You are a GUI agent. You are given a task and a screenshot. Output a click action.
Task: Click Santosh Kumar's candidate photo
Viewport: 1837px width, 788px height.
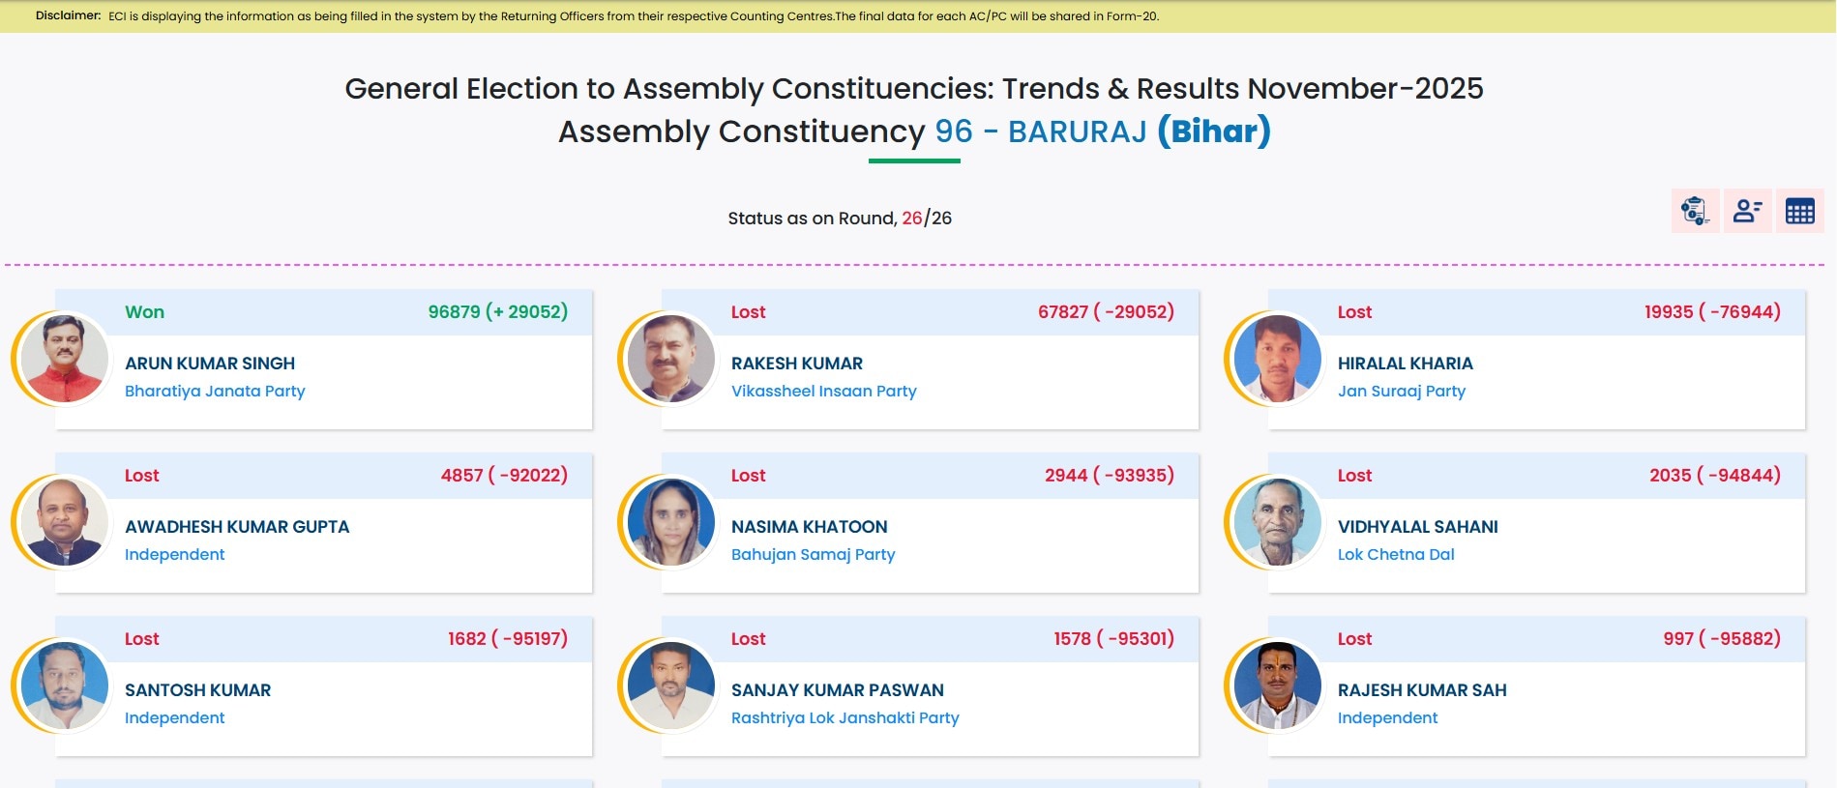[x=65, y=686]
